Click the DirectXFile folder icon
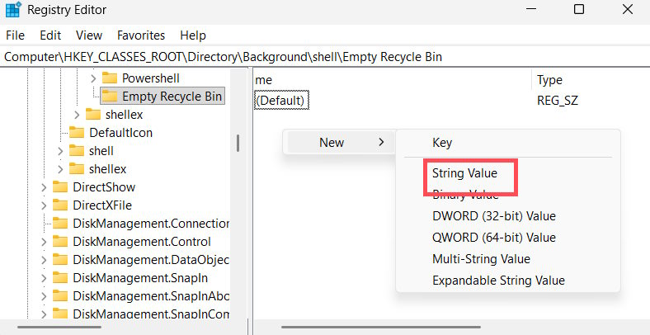The height and width of the screenshot is (335, 650). [60, 205]
